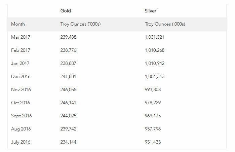Image resolution: width=235 pixels, height=152 pixels.
Task: Click gold value 239,488
Action: 68,37
